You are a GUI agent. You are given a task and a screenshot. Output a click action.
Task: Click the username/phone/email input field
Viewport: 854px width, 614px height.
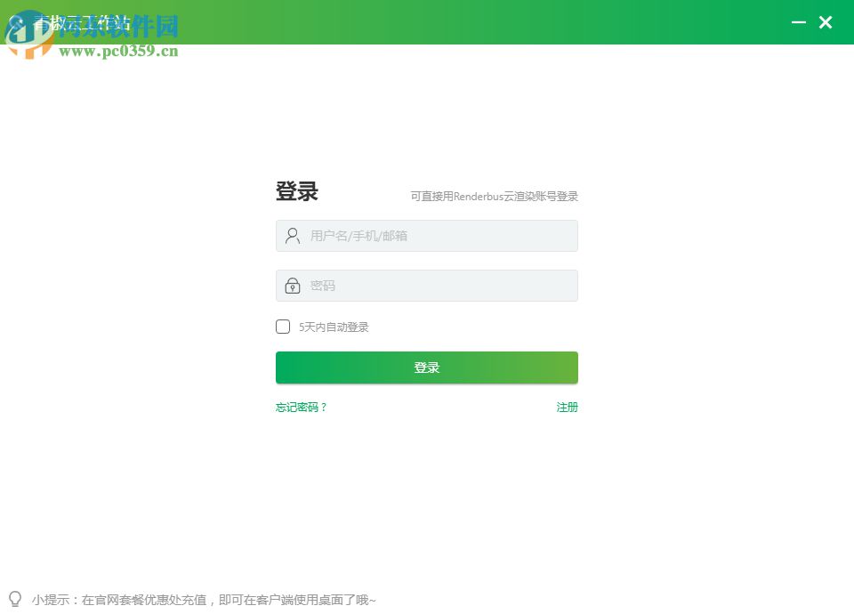pyautogui.click(x=426, y=236)
